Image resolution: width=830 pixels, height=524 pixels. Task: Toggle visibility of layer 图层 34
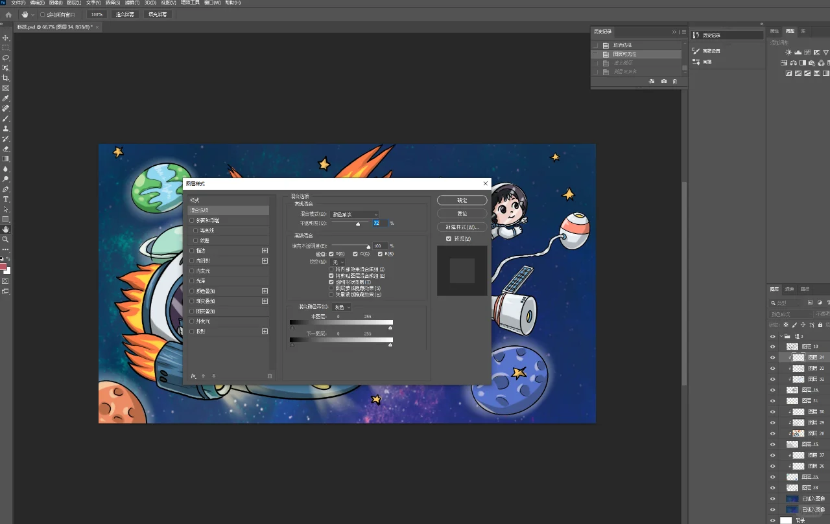coord(772,358)
